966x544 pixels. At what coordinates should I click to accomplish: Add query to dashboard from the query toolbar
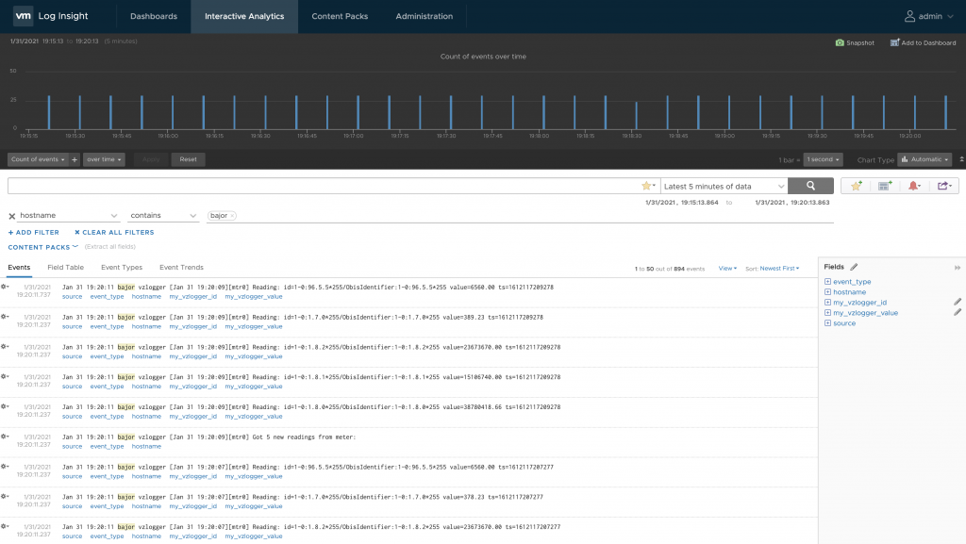[x=885, y=186]
